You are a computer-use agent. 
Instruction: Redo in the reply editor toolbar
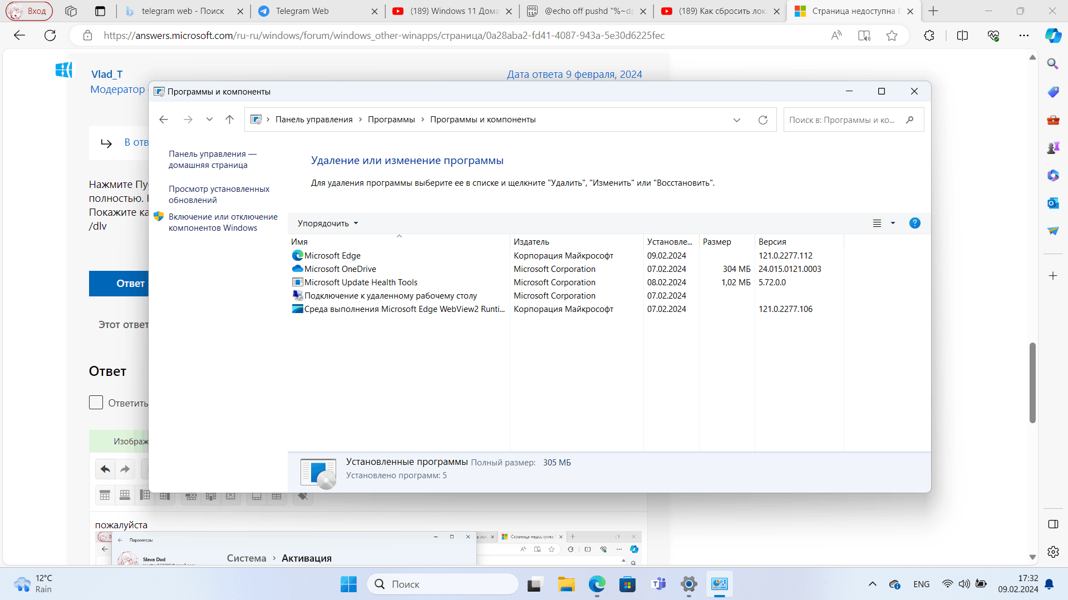click(x=125, y=469)
